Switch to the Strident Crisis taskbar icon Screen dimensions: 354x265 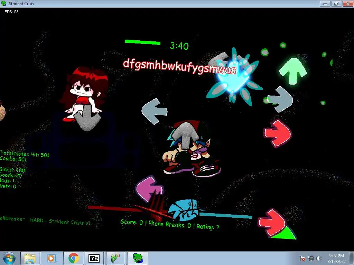pyautogui.click(x=138, y=258)
